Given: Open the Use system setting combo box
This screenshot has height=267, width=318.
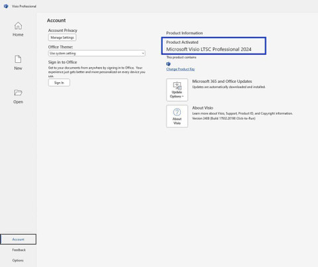Looking at the screenshot, I should [97, 53].
